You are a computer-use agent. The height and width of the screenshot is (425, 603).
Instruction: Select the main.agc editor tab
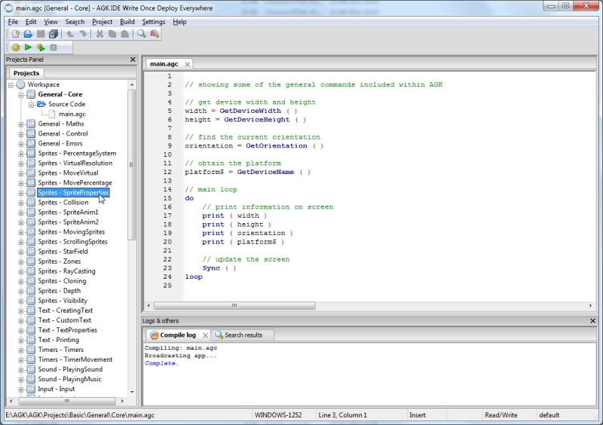pos(164,64)
